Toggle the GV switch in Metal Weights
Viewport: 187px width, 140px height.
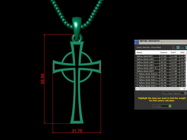176,47
